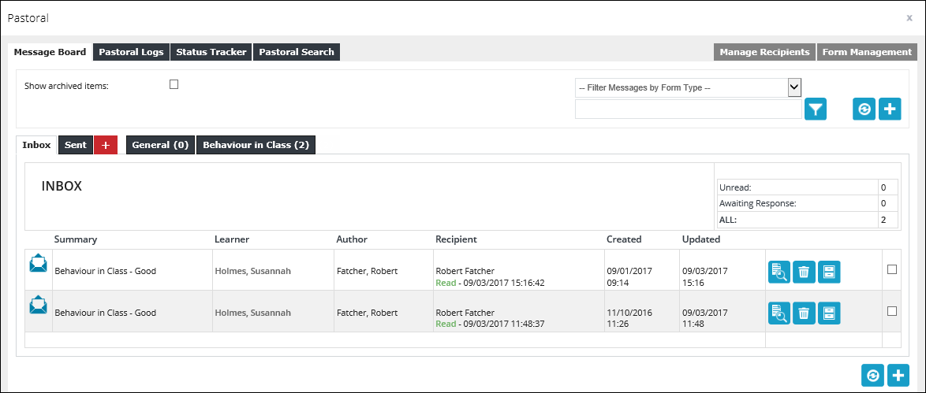Click the open envelope icon on first row
Image resolution: width=926 pixels, height=393 pixels.
point(38,264)
